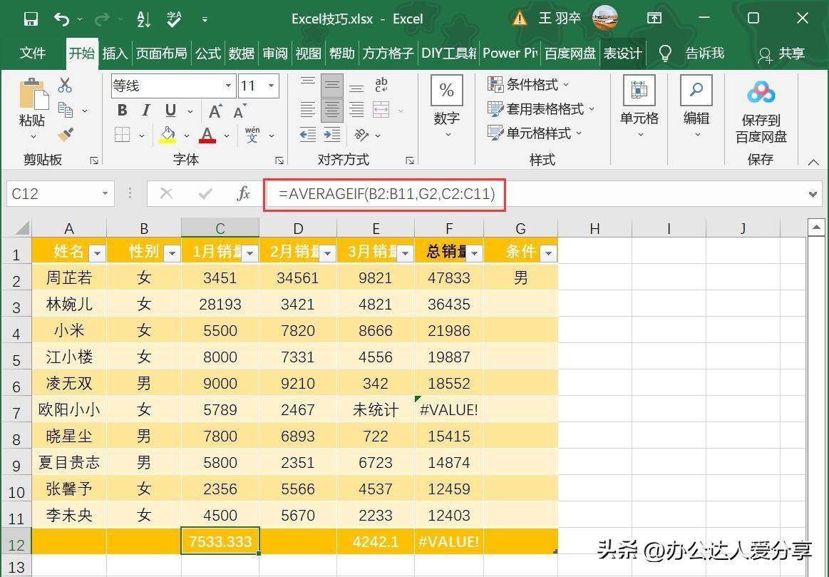Open the 数据 ribbon tab
The height and width of the screenshot is (577, 829).
(x=241, y=53)
